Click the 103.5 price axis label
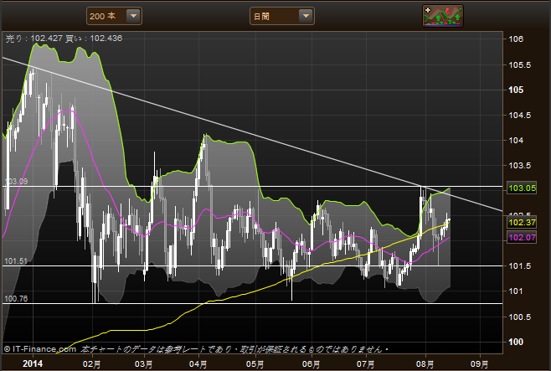The width and height of the screenshot is (551, 371). [x=520, y=166]
